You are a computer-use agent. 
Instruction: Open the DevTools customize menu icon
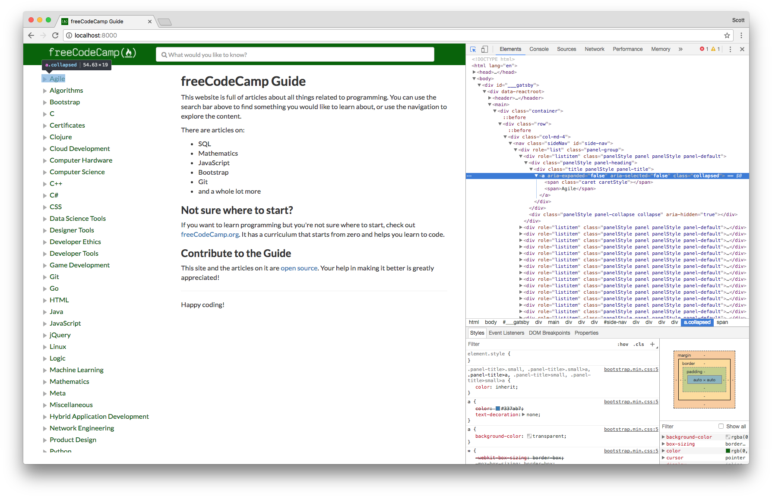(730, 49)
